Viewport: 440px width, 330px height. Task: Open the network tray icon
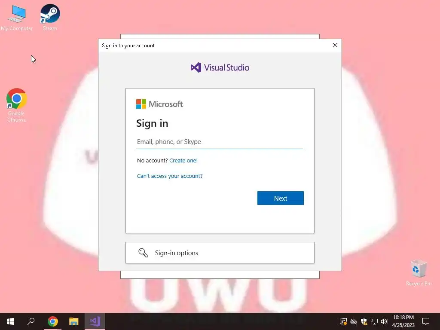[374, 321]
